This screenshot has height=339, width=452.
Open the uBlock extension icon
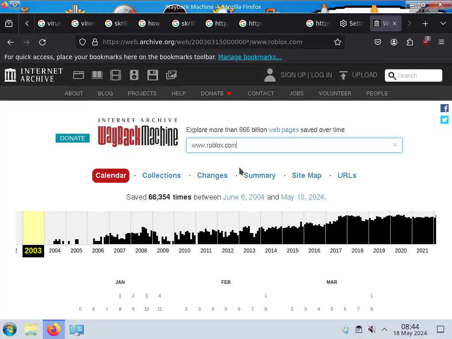(426, 42)
